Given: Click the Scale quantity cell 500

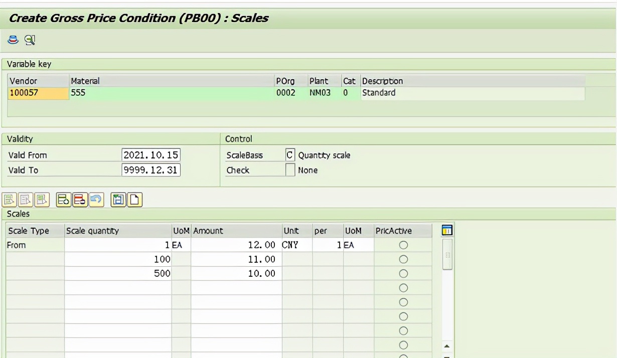Looking at the screenshot, I should 118,274.
